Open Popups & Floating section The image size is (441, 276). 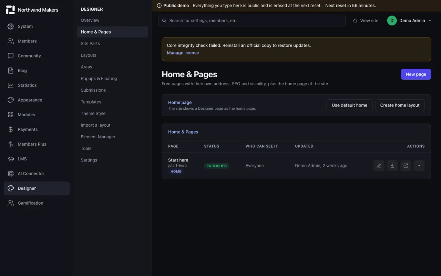tap(99, 79)
